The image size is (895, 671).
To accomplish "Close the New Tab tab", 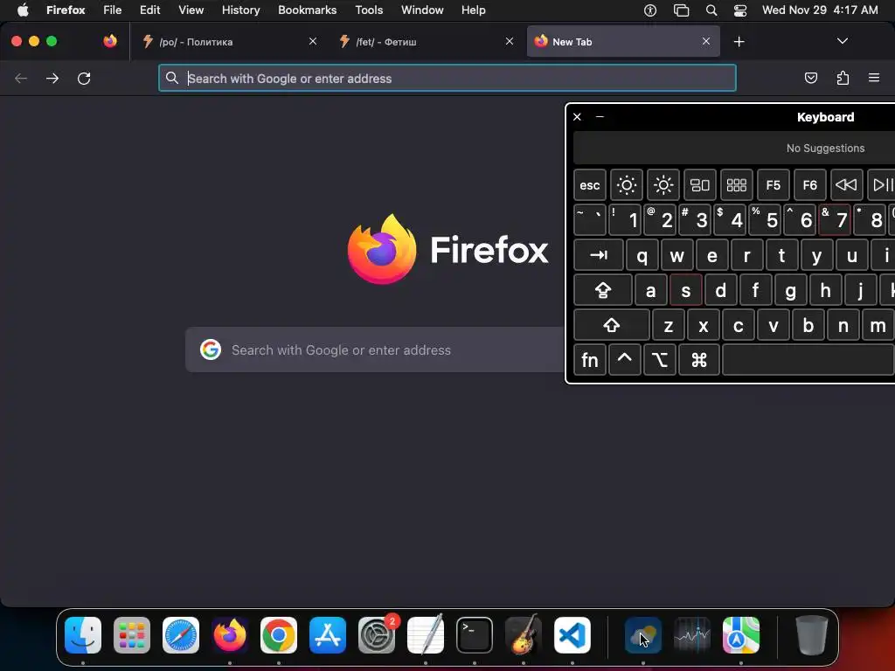I will [x=706, y=41].
